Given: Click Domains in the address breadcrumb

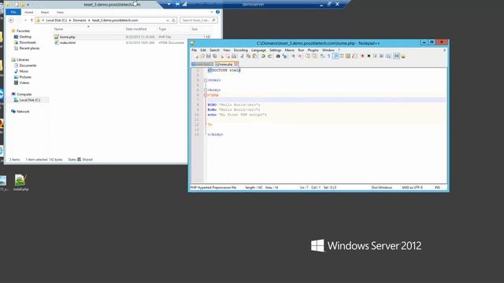Looking at the screenshot, I should (80, 20).
